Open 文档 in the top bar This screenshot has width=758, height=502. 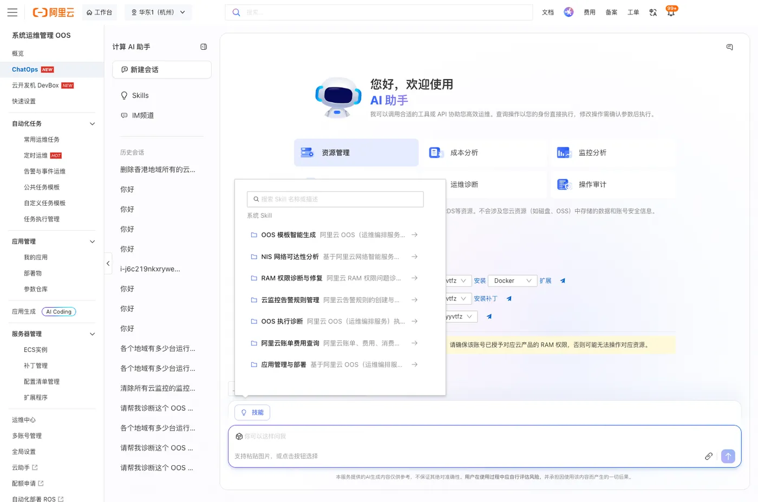(x=548, y=12)
